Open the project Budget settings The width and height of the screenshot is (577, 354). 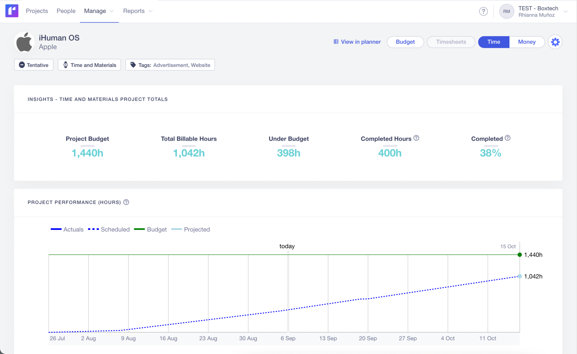(405, 42)
